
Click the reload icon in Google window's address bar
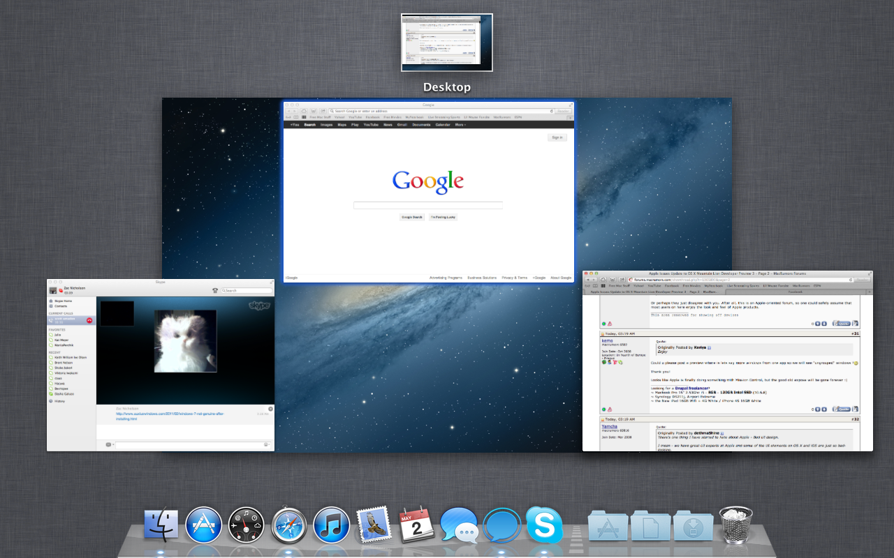click(x=552, y=111)
